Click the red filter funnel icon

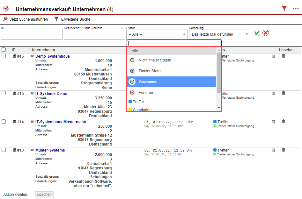point(284,9)
